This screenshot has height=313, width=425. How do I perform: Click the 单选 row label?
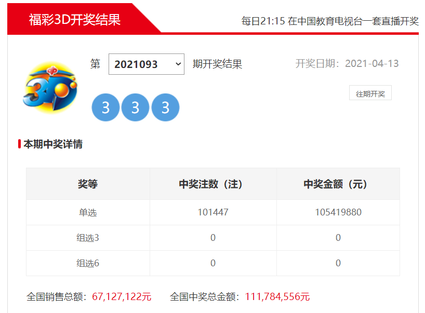click(x=88, y=212)
